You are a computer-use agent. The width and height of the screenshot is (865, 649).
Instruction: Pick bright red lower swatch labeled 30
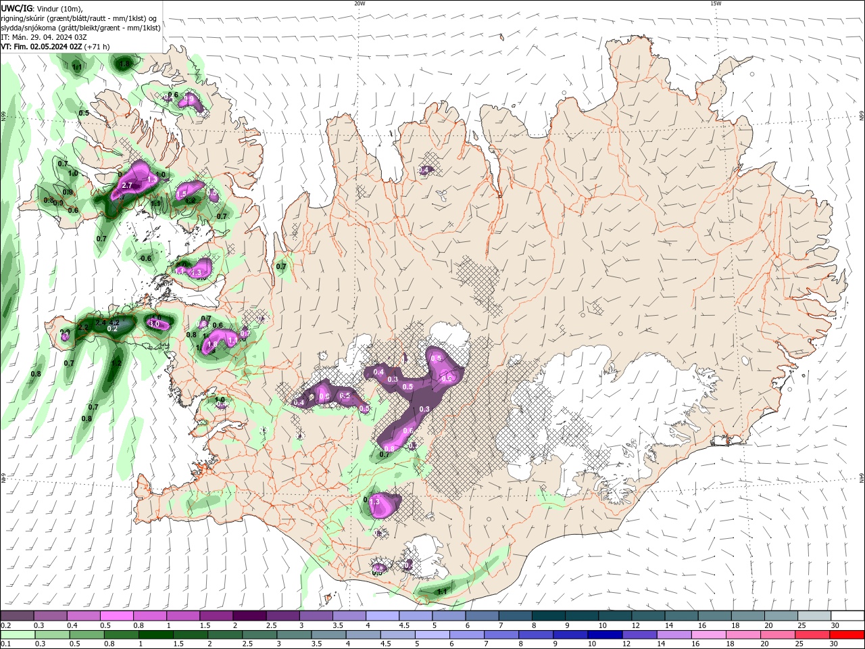pyautogui.click(x=847, y=635)
